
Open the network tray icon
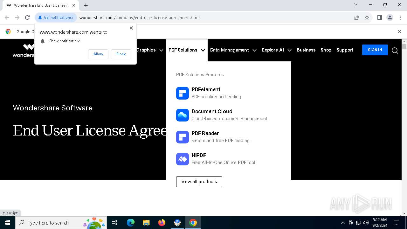pos(358,223)
